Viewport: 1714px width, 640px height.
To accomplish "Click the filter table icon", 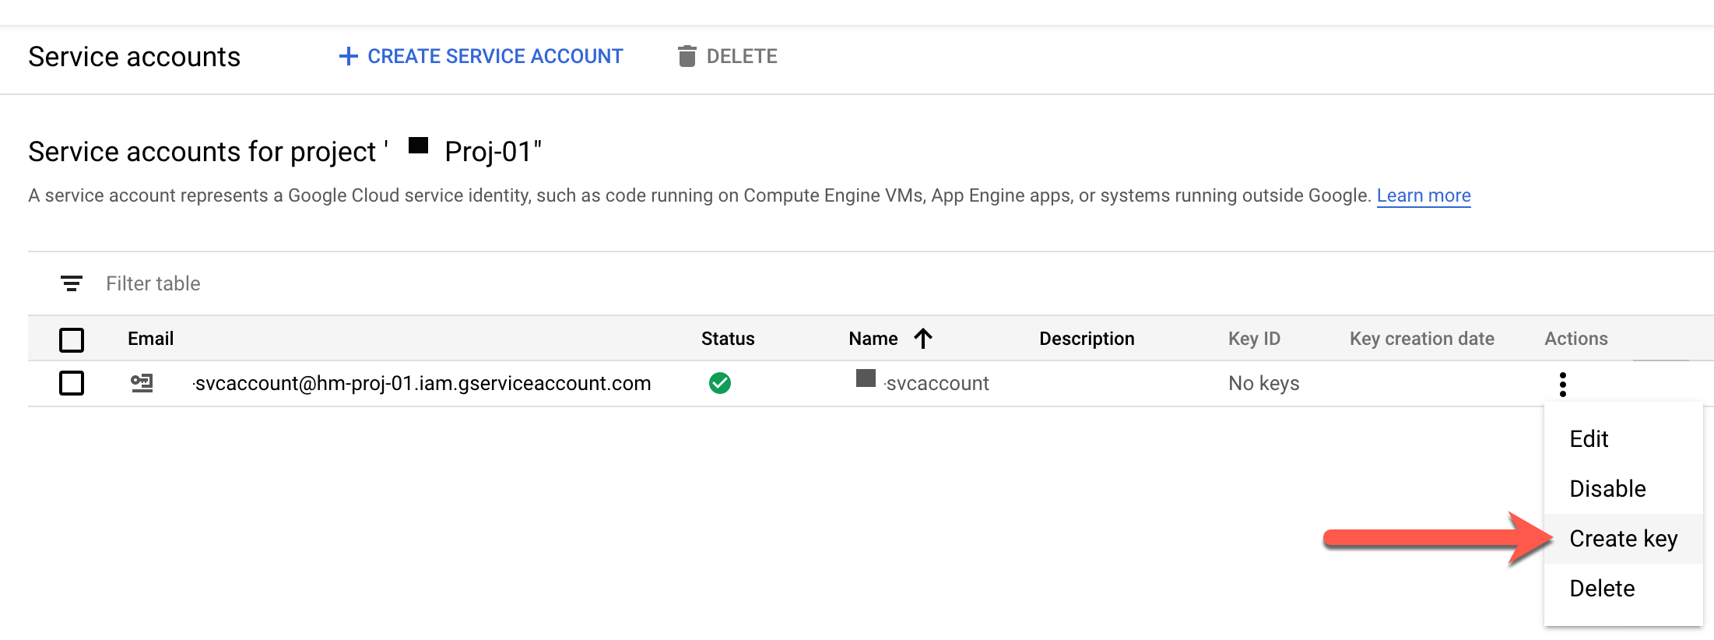I will 72,283.
